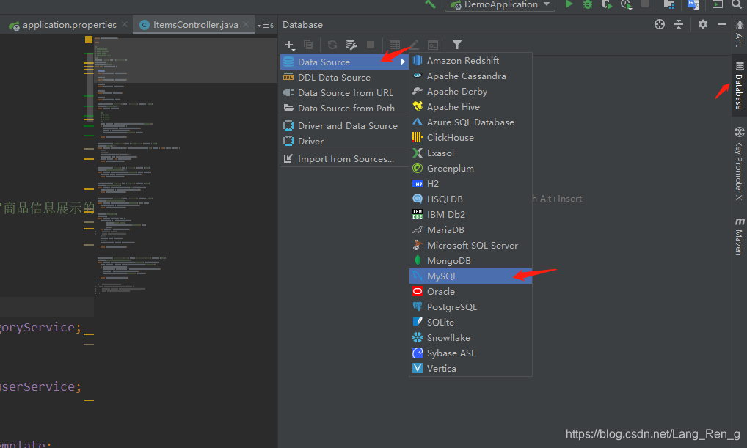Select MariaDB data source
Viewport: 747px width, 448px height.
(x=470, y=230)
